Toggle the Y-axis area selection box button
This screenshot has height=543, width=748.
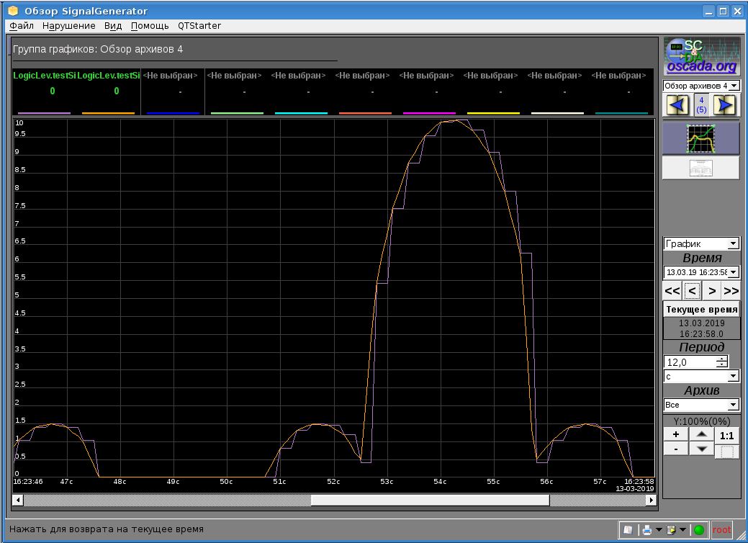click(x=727, y=452)
